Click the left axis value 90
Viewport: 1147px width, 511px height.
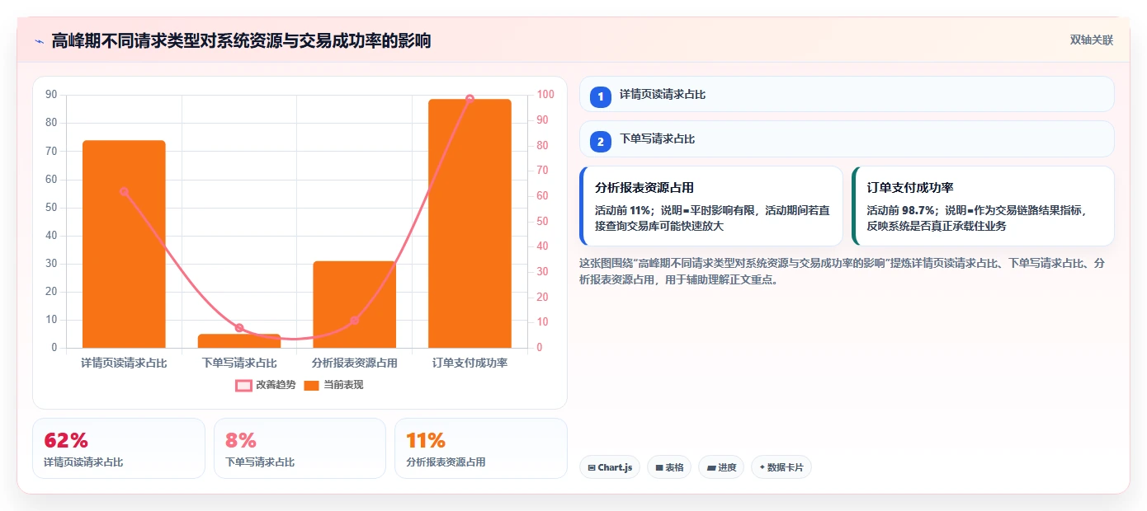51,95
